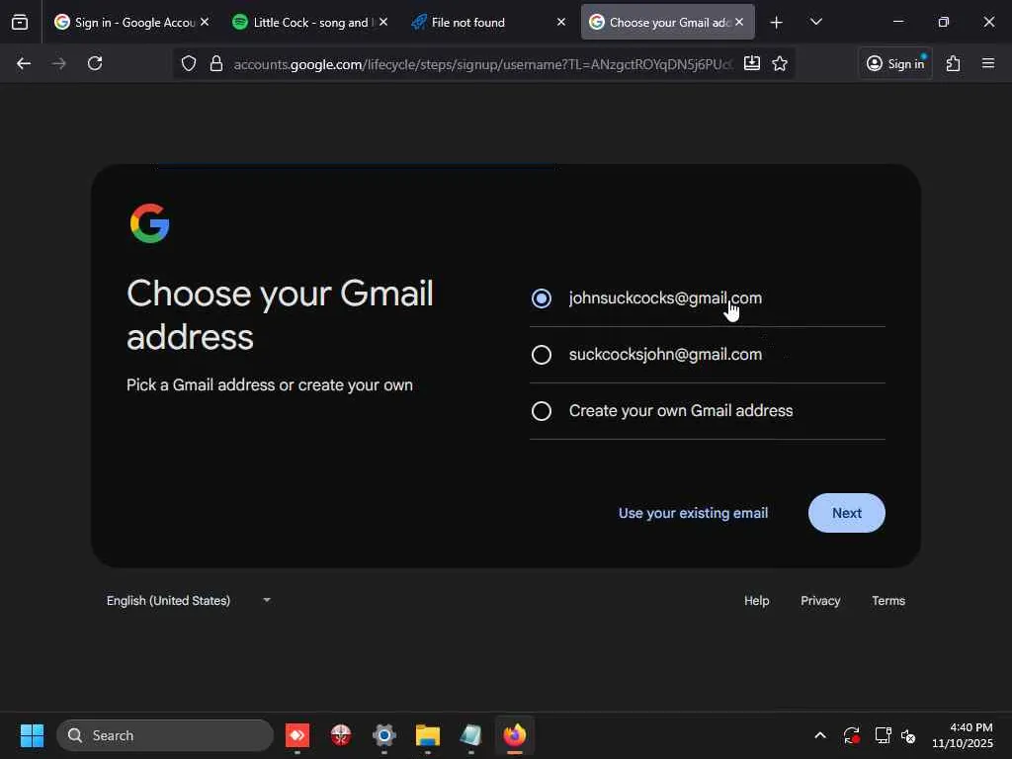1012x759 pixels.
Task: Open the extensions puzzle icon
Action: [954, 63]
